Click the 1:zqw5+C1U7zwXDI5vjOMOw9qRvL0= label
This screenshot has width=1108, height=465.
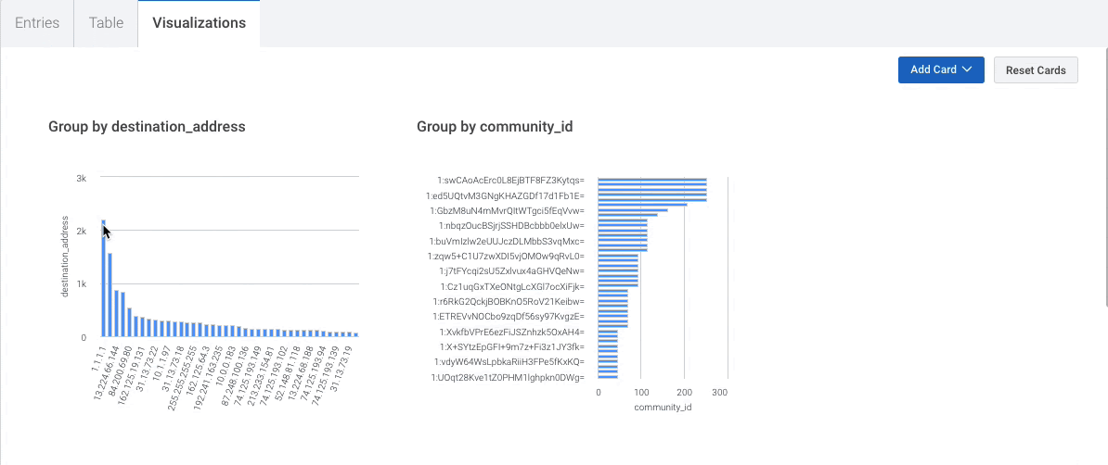pos(506,256)
